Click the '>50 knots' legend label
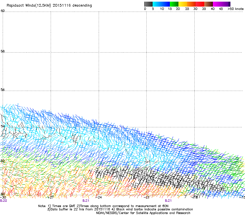Viewport: 245px width, 215px height. click(235, 9)
